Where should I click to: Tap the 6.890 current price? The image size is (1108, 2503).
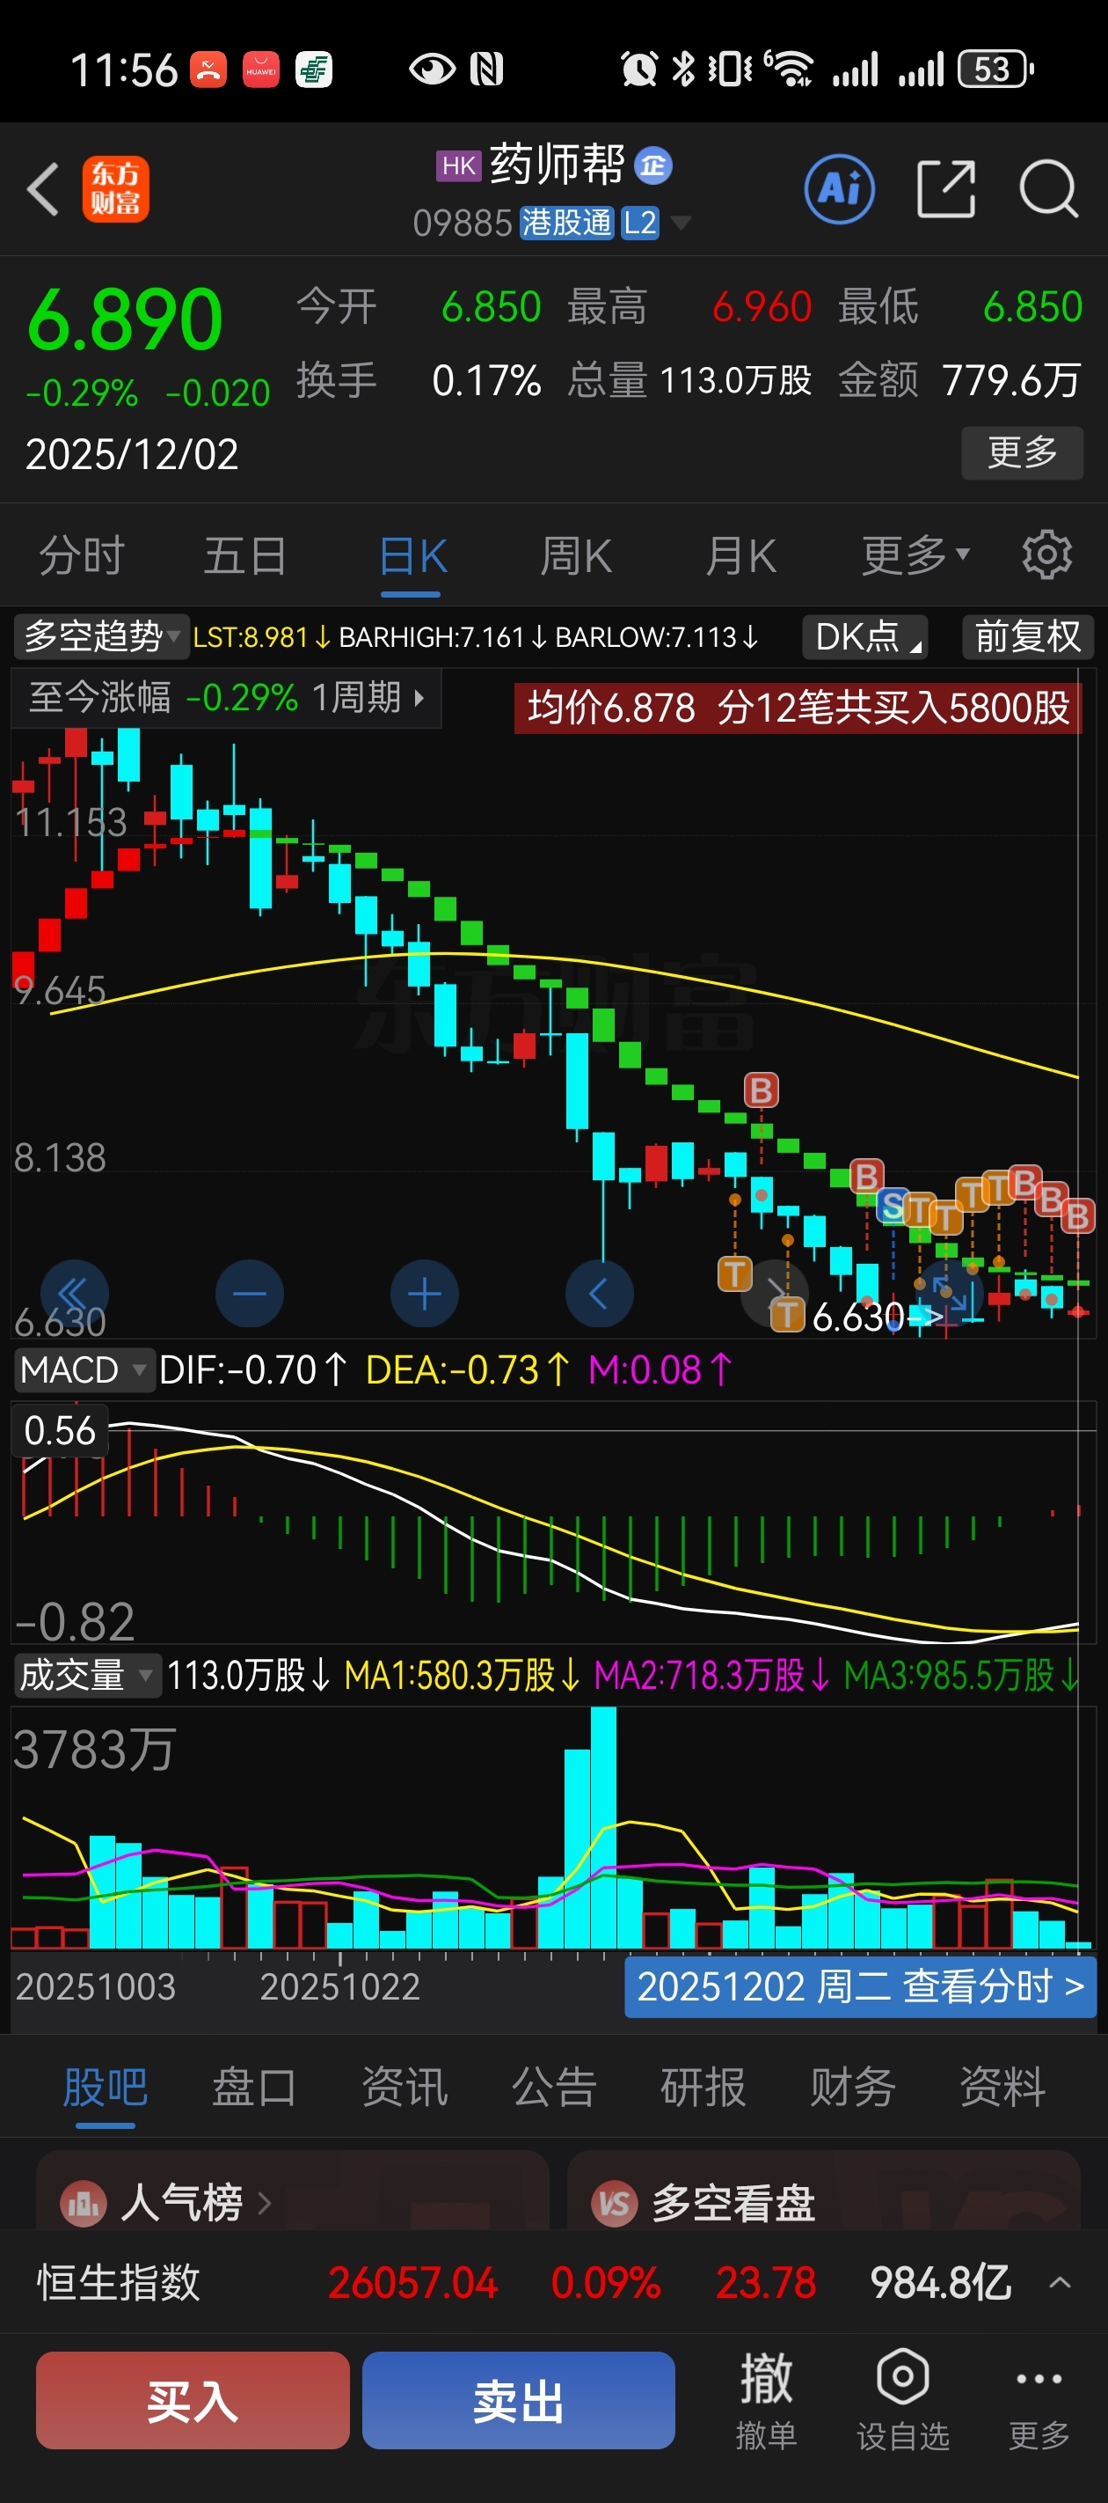(124, 319)
